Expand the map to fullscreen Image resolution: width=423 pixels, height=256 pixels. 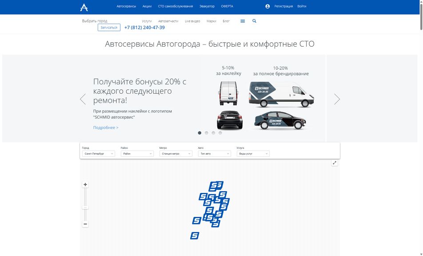pyautogui.click(x=335, y=163)
